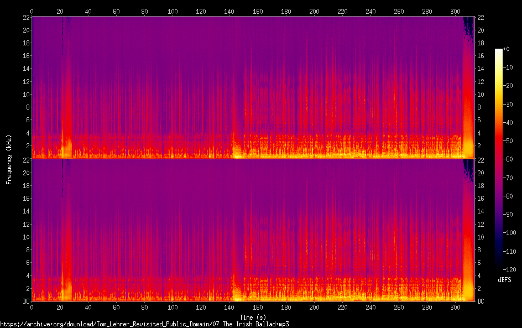Click the -120 label on the dBFS scale
522x328 pixels.
tap(509, 269)
